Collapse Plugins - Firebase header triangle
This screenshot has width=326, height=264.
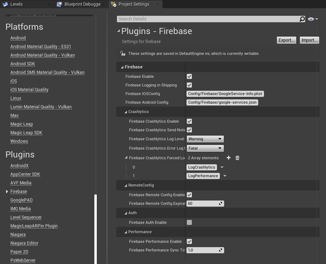(118, 31)
